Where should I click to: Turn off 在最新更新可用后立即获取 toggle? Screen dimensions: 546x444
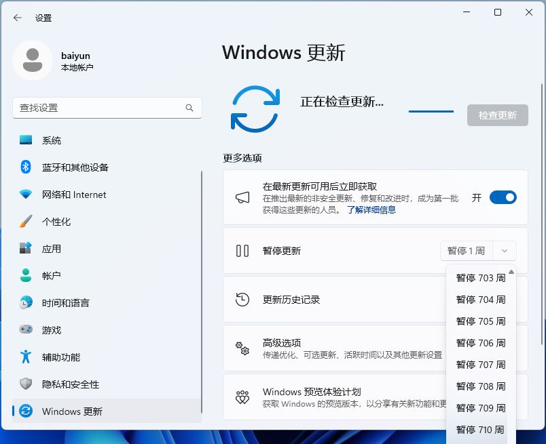(x=503, y=197)
